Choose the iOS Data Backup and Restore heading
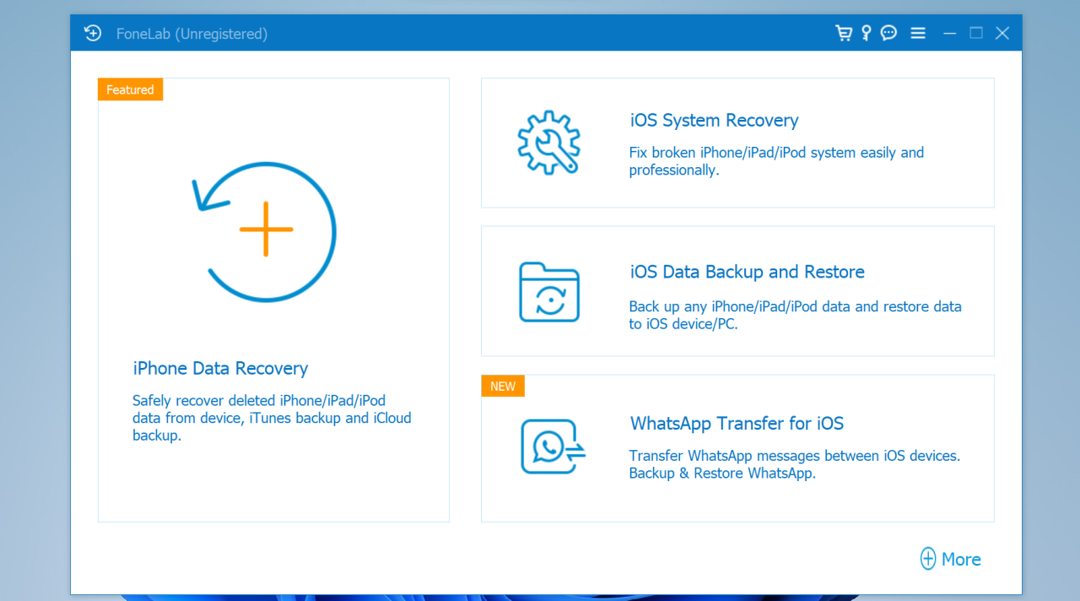 coord(747,272)
